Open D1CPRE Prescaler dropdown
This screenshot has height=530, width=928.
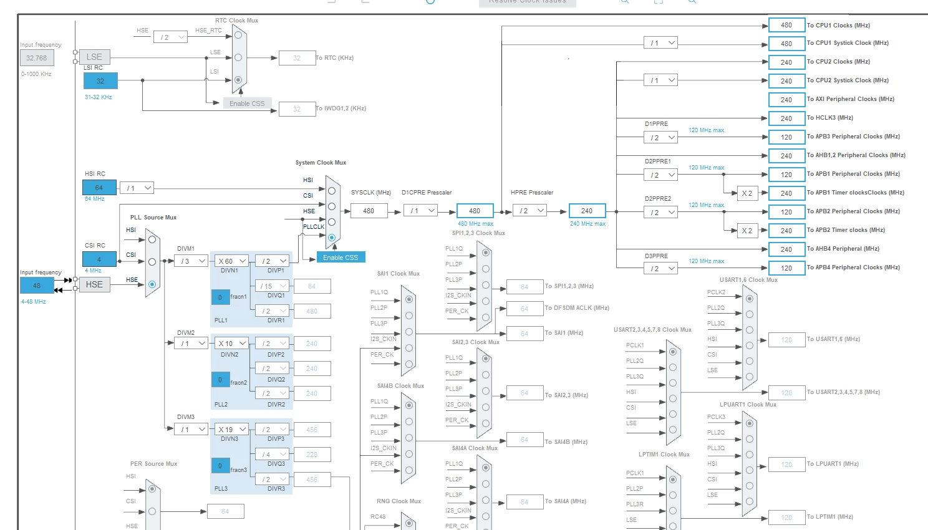(420, 211)
